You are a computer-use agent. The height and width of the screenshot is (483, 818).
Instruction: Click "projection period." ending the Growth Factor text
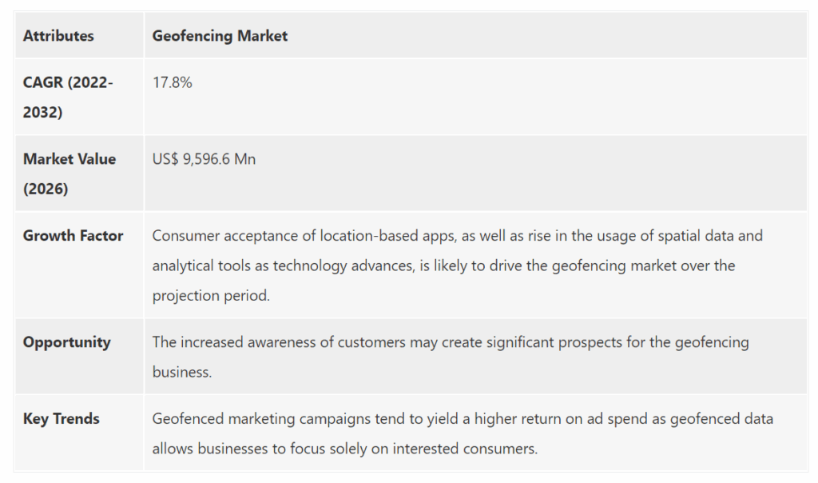(212, 295)
